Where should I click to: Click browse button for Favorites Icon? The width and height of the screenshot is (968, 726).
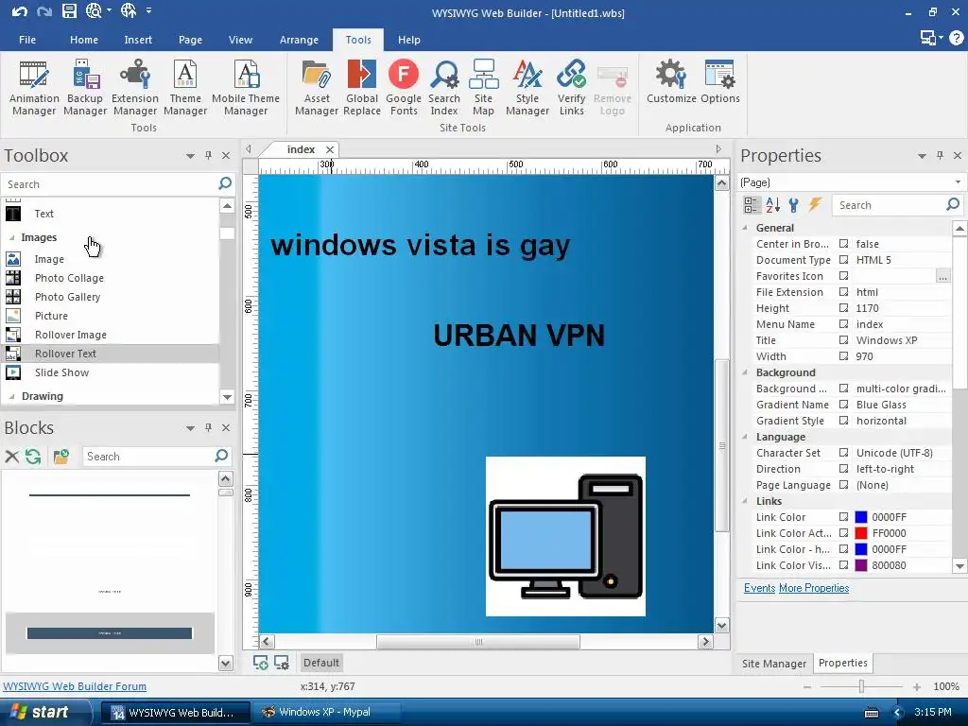point(942,277)
